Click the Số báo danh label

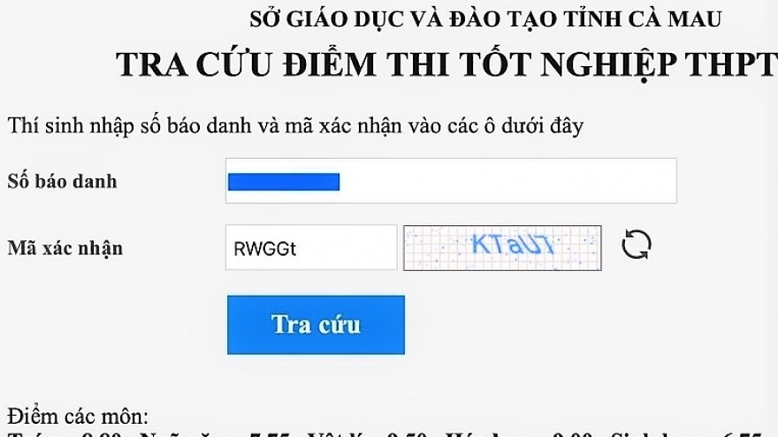pyautogui.click(x=62, y=181)
